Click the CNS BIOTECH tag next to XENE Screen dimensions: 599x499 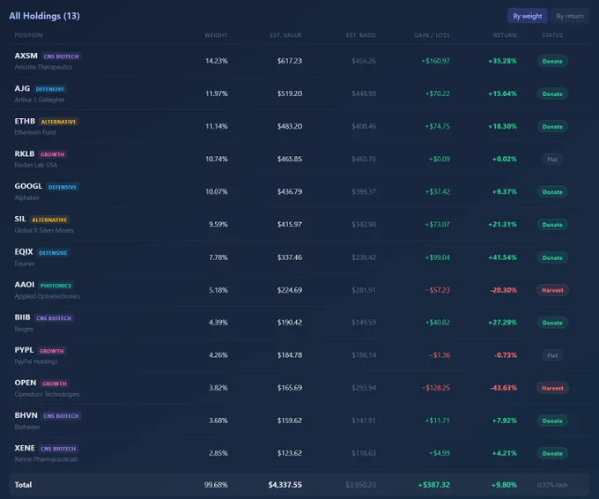coord(58,449)
